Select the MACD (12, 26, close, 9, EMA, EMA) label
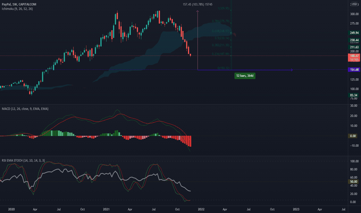 (25, 109)
